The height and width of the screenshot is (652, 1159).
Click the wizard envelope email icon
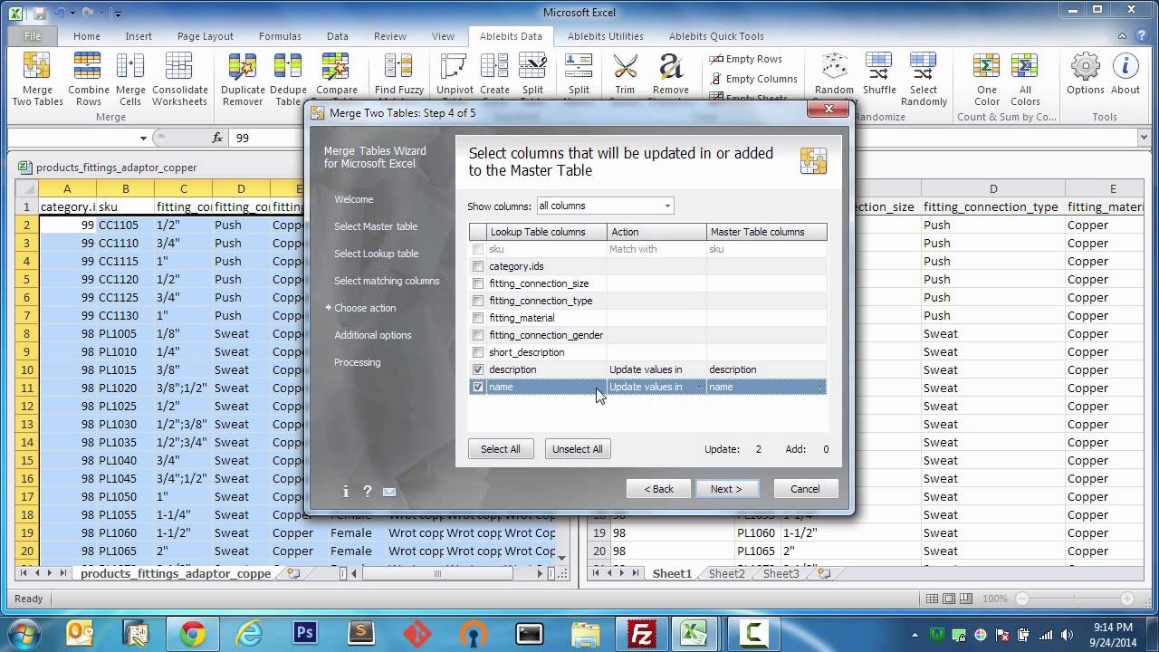(x=389, y=492)
